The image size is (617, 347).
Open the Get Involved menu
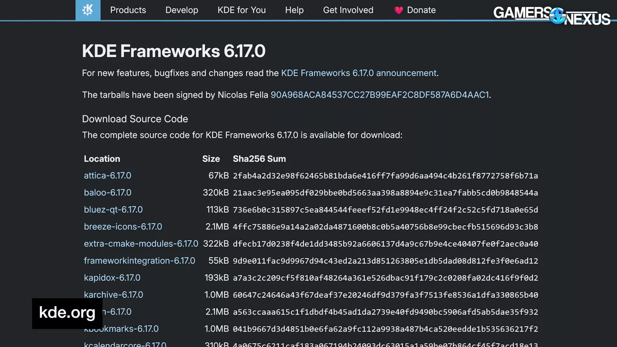tap(348, 10)
